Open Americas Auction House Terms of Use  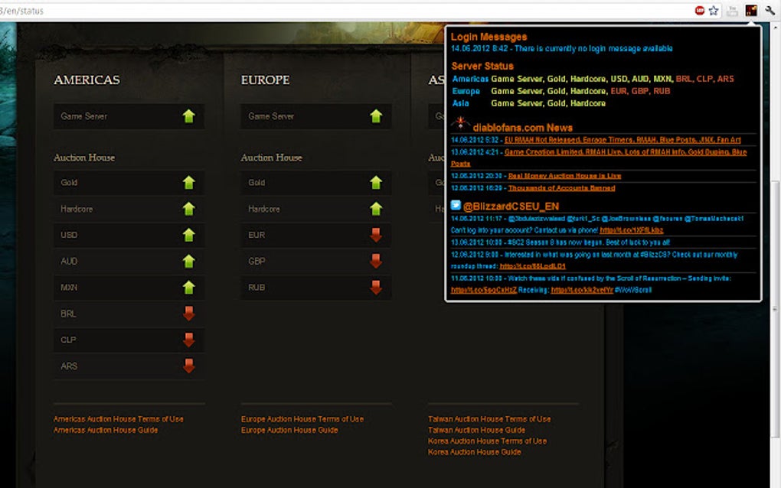119,419
